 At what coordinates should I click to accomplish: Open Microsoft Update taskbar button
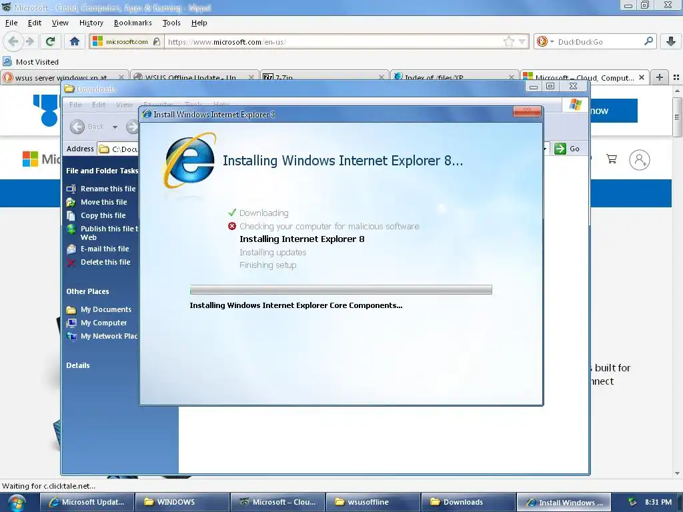coord(87,502)
